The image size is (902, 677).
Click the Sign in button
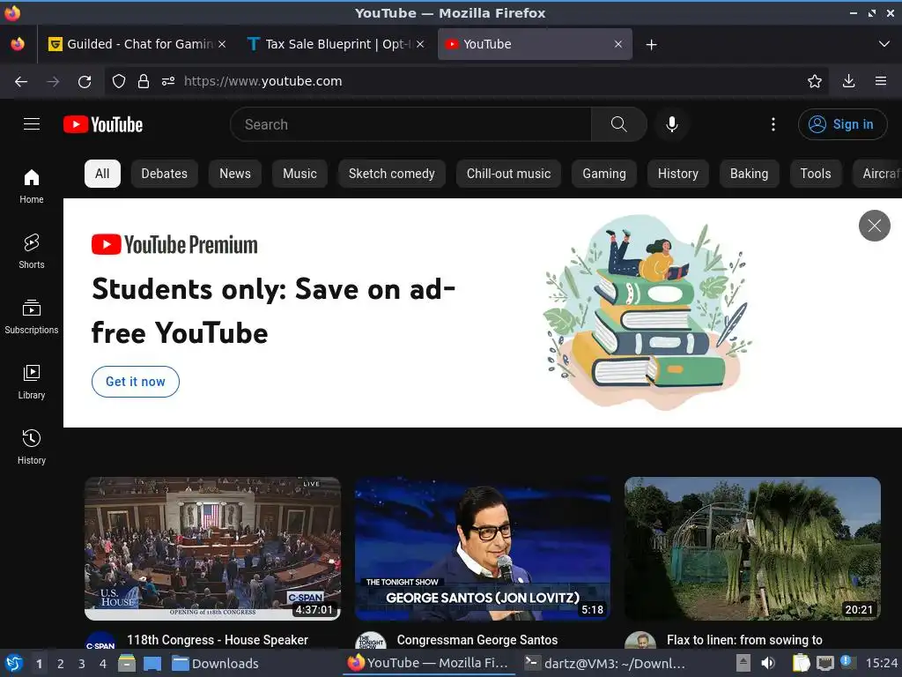[842, 124]
